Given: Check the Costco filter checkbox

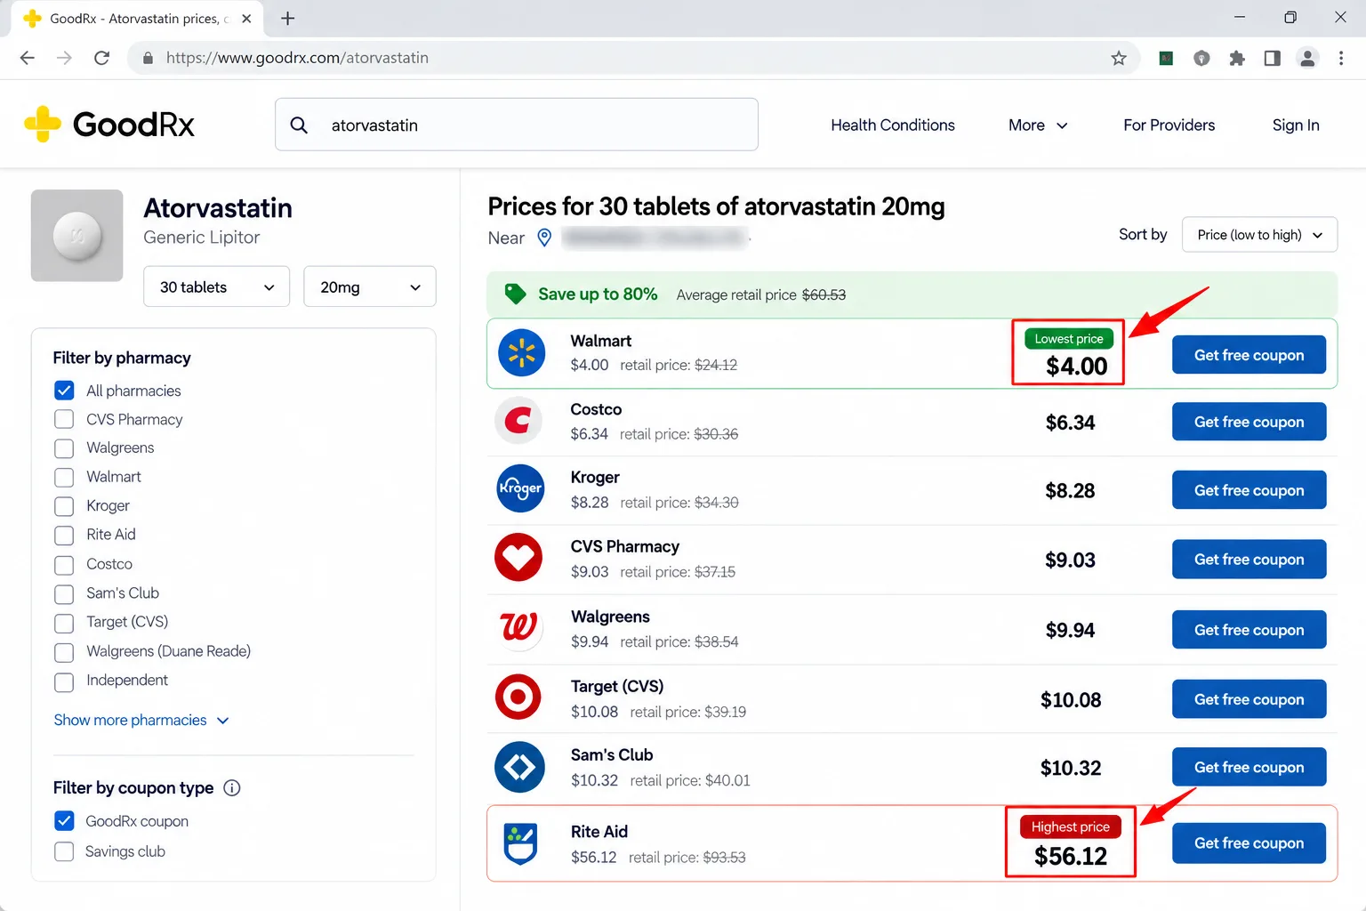Looking at the screenshot, I should (x=64, y=564).
